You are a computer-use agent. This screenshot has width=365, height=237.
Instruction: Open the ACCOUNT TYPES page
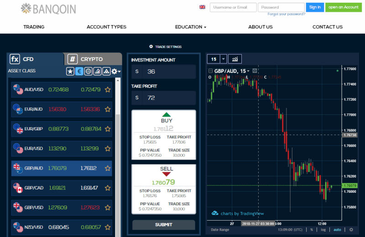tap(106, 27)
